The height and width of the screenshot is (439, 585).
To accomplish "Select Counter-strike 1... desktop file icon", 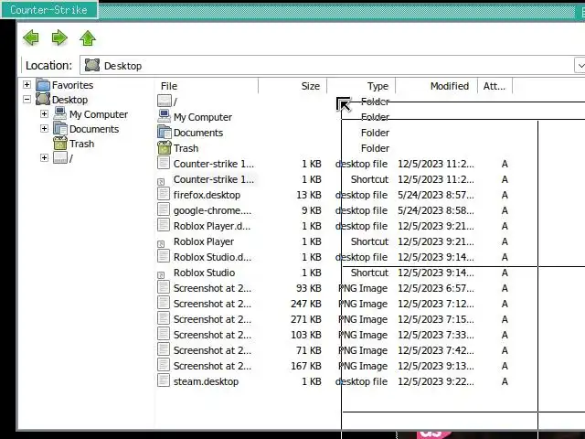I will tap(164, 163).
